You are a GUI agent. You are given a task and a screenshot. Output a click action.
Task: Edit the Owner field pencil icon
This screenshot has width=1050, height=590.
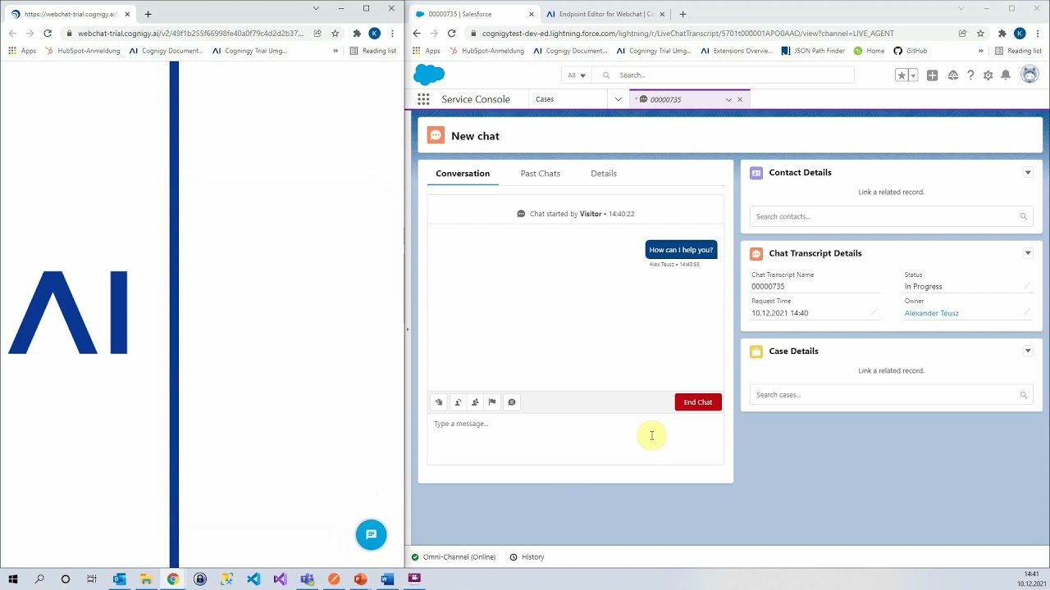pos(1026,312)
